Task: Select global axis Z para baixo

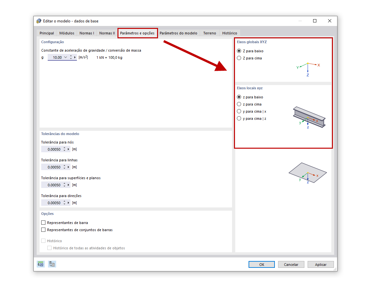Action: (239, 51)
